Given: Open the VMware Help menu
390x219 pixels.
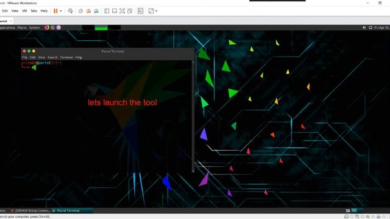Looking at the screenshot, I should (44, 11).
